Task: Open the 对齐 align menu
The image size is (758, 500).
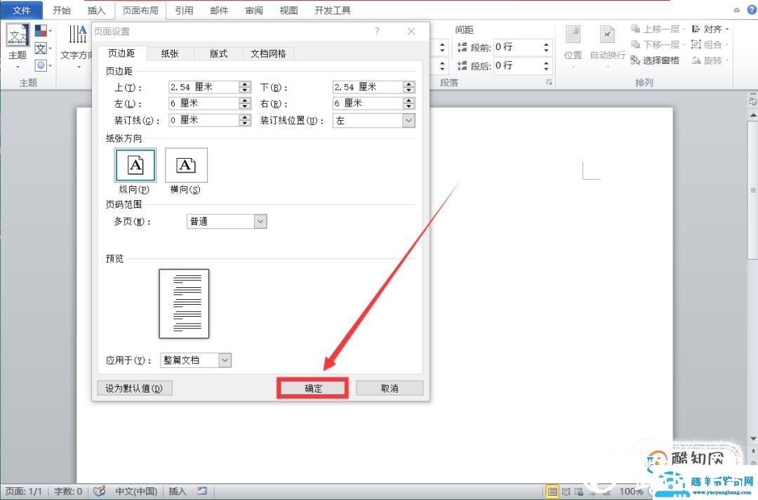Action: point(710,29)
